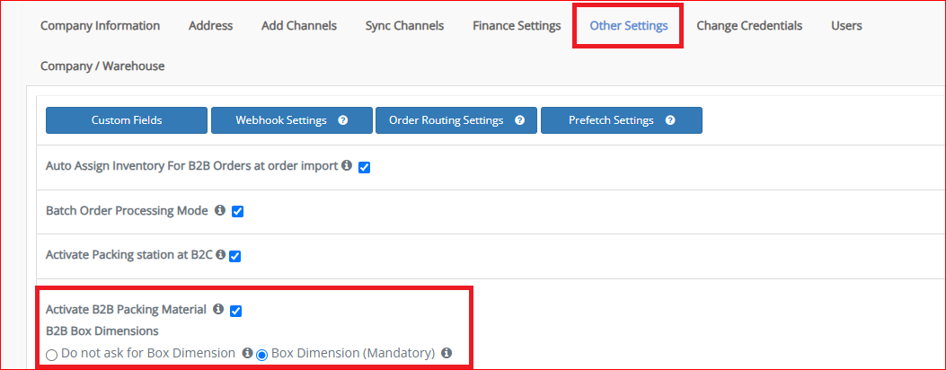Click the Custom Fields button
Viewport: 946px width, 370px height.
127,120
